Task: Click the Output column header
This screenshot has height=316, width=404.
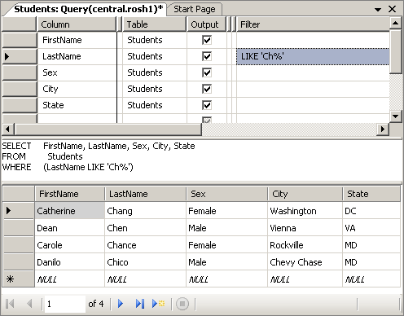Action: click(206, 24)
